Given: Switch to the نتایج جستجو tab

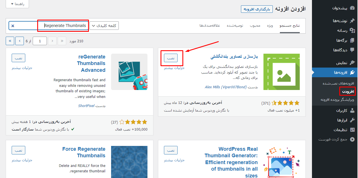Looking at the screenshot, I should [290, 26].
